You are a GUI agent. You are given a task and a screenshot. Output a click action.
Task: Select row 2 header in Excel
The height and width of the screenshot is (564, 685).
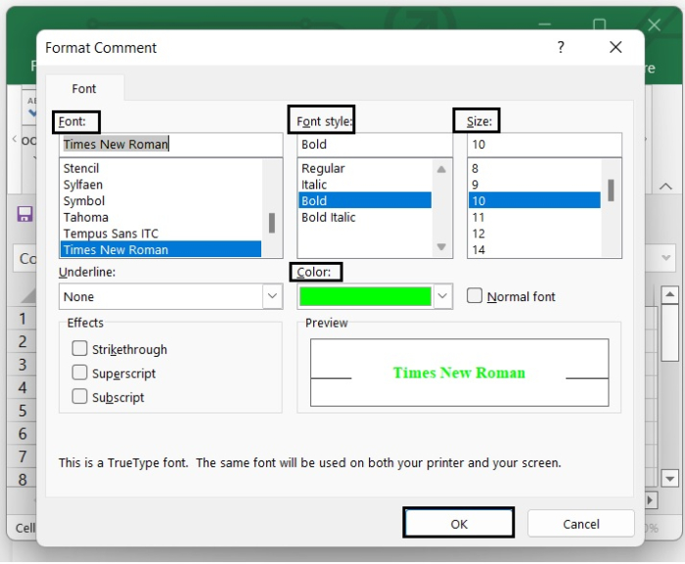tap(22, 341)
